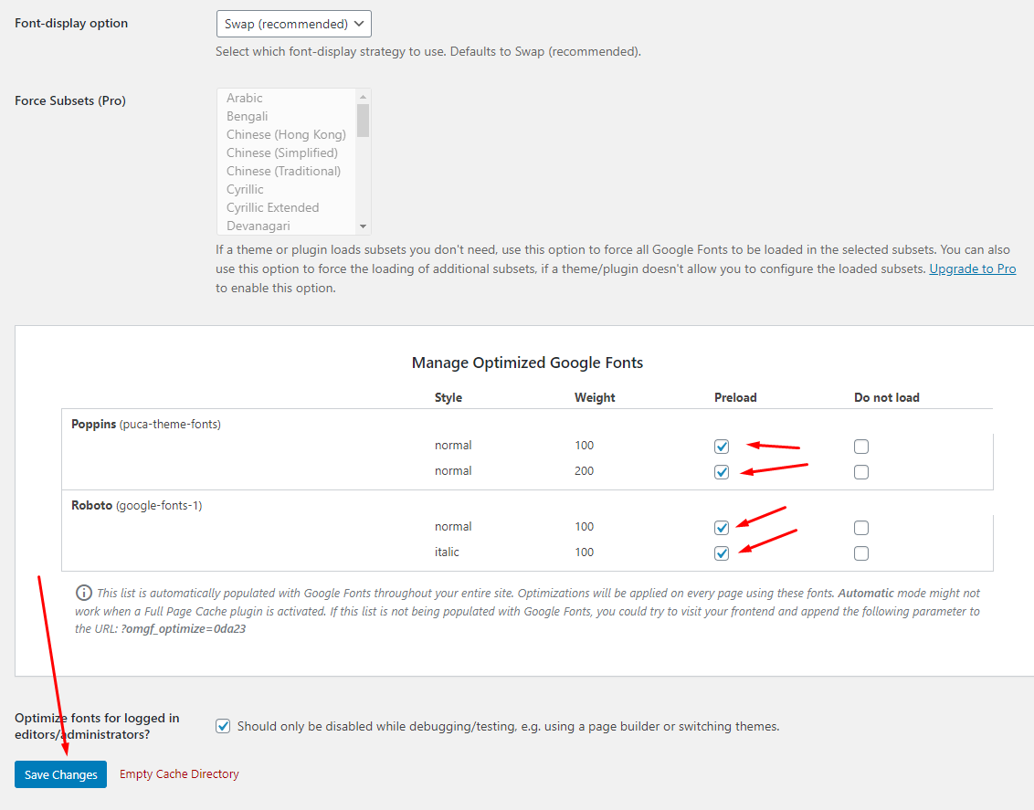This screenshot has height=810, width=1034.
Task: Click subset list scroll-up arrow
Action: [x=363, y=97]
